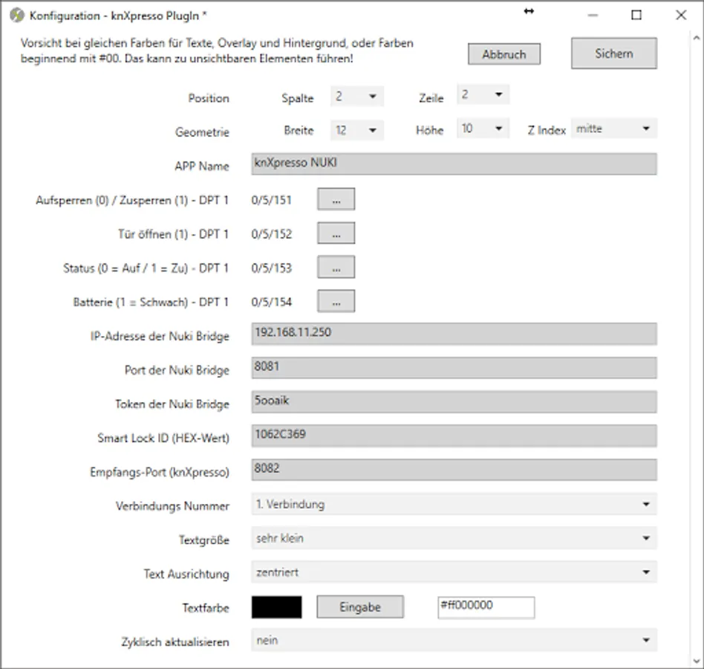
Task: Minimize the configuration window
Action: [593, 16]
